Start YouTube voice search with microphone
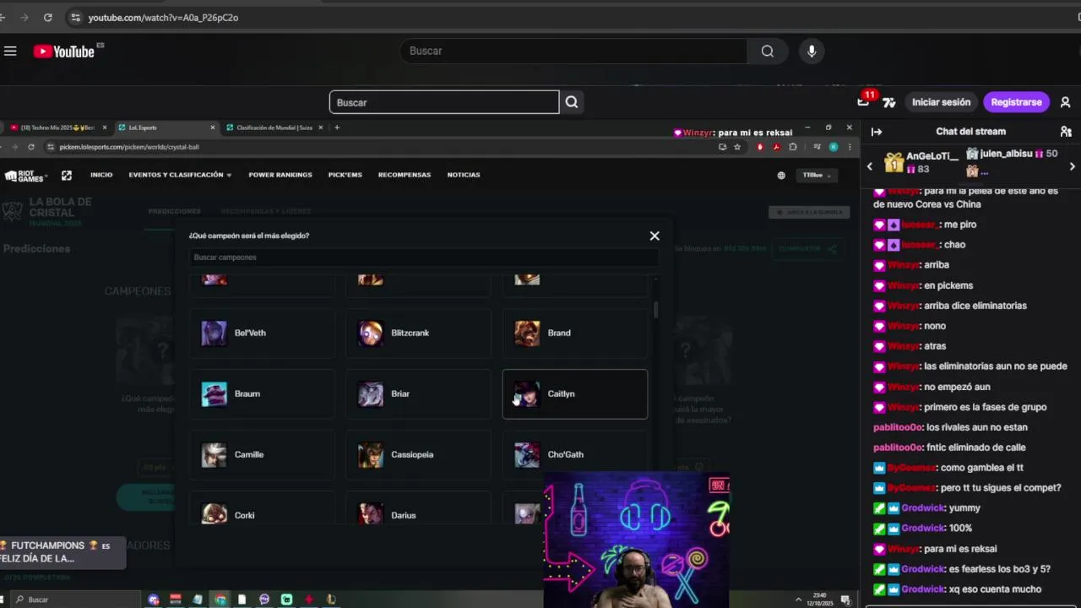Viewport: 1081px width, 608px height. [x=812, y=51]
